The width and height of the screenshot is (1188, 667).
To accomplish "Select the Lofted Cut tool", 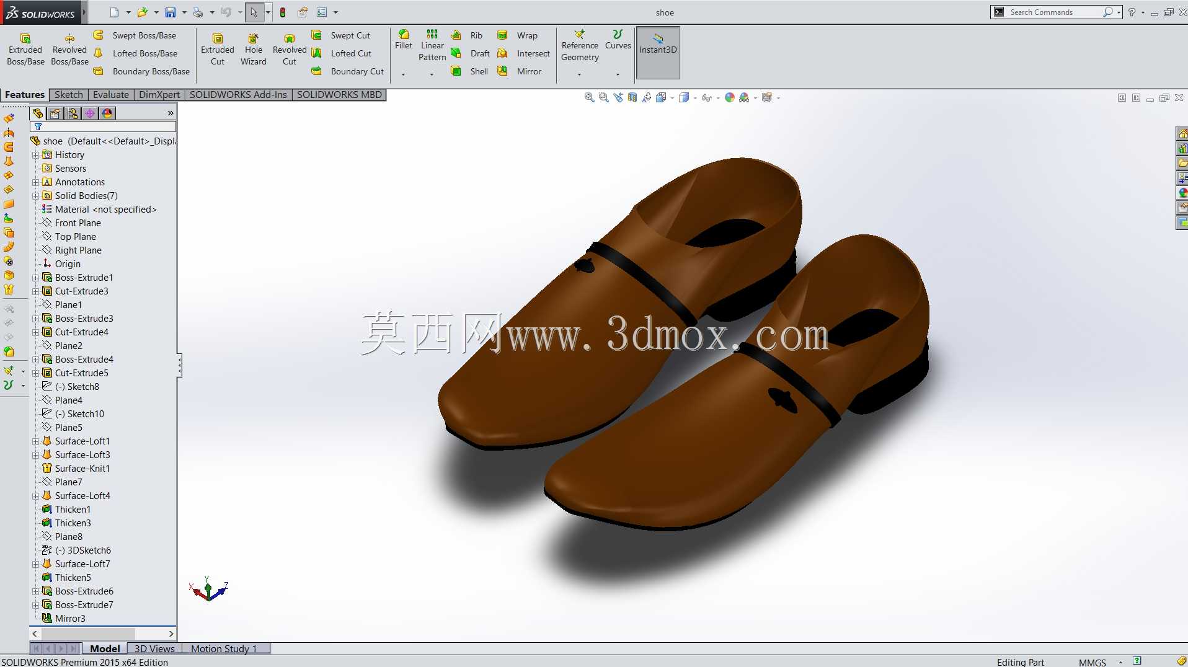I will (x=342, y=53).
